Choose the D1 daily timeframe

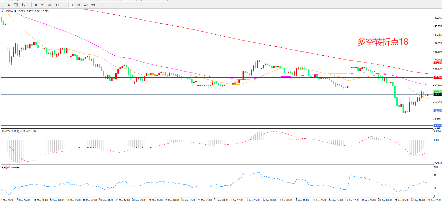[78, 5]
